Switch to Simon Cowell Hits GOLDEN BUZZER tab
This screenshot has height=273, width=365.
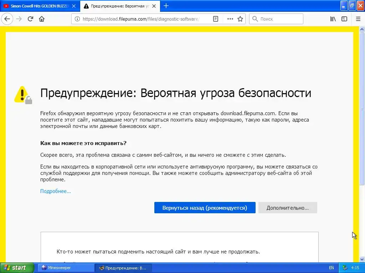[x=40, y=6]
